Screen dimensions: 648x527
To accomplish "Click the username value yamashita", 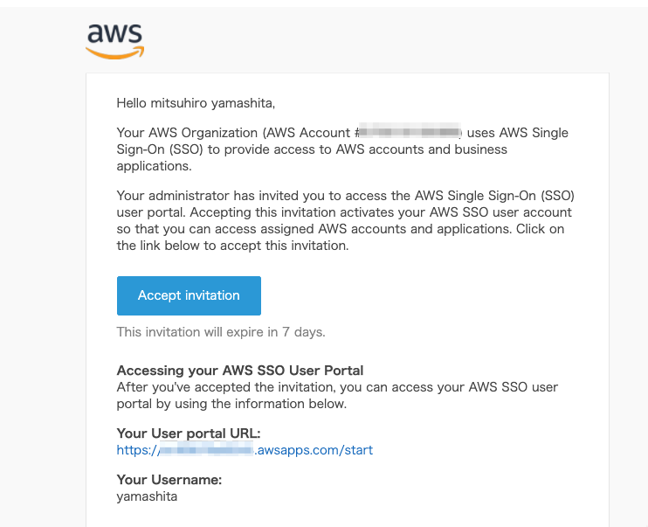I will click(x=147, y=496).
